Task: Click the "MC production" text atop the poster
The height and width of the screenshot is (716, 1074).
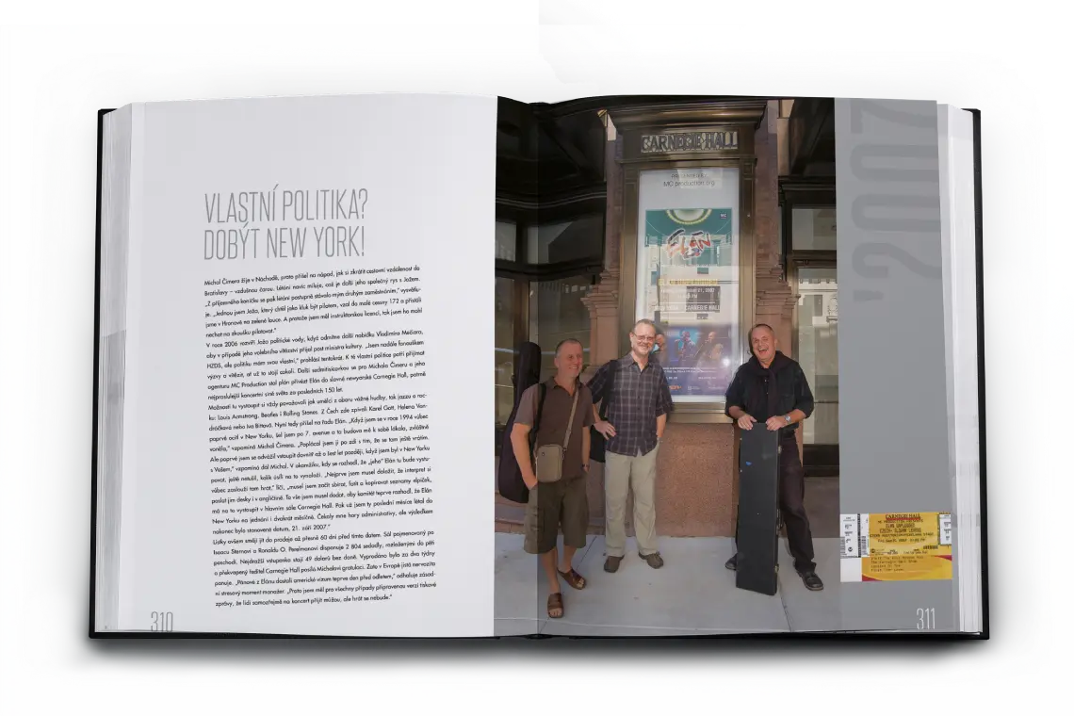Action: 689,184
